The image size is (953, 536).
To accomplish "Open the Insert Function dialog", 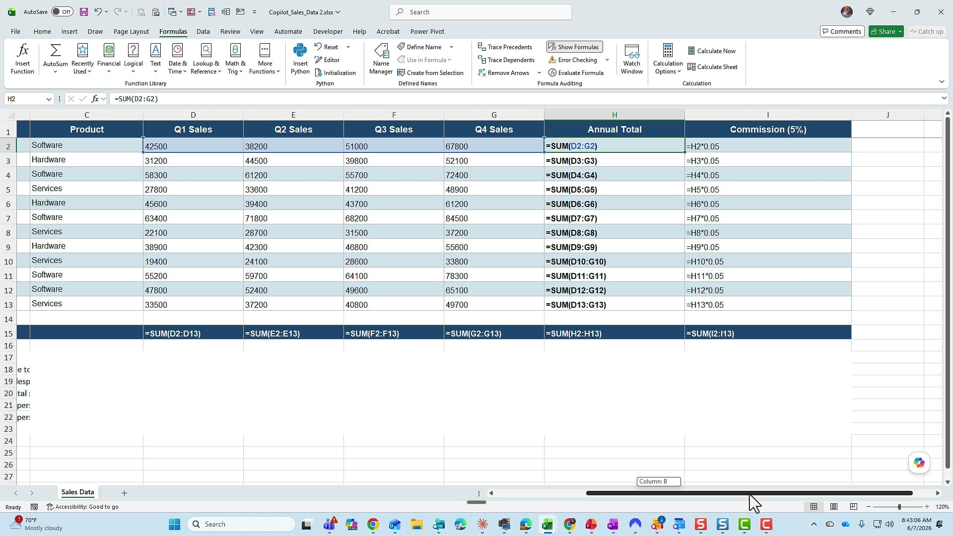I will pyautogui.click(x=22, y=59).
